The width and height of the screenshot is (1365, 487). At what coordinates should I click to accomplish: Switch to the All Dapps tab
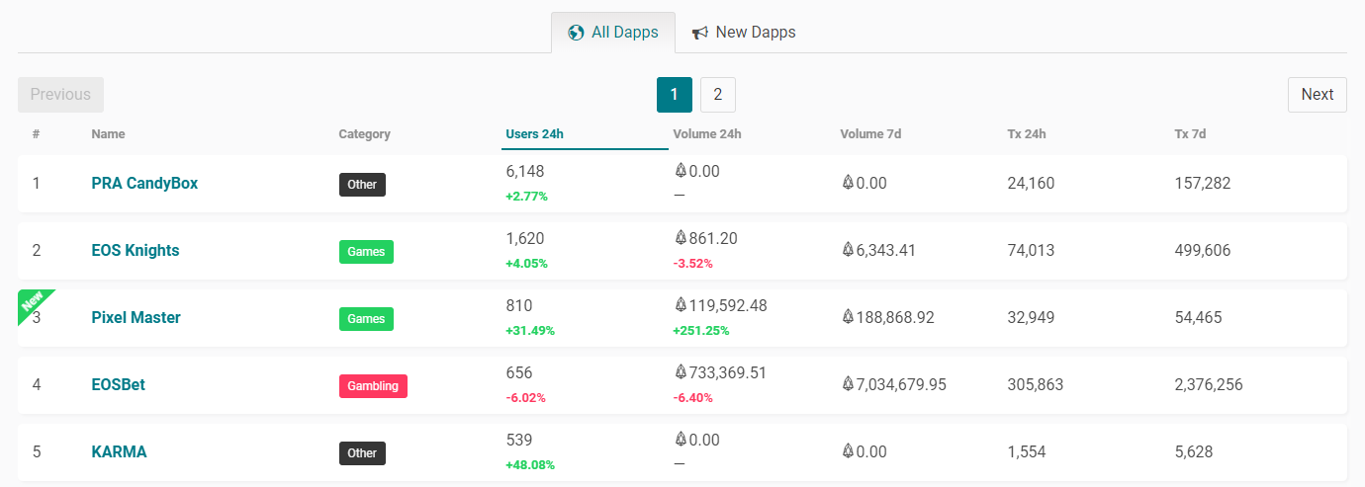click(613, 33)
